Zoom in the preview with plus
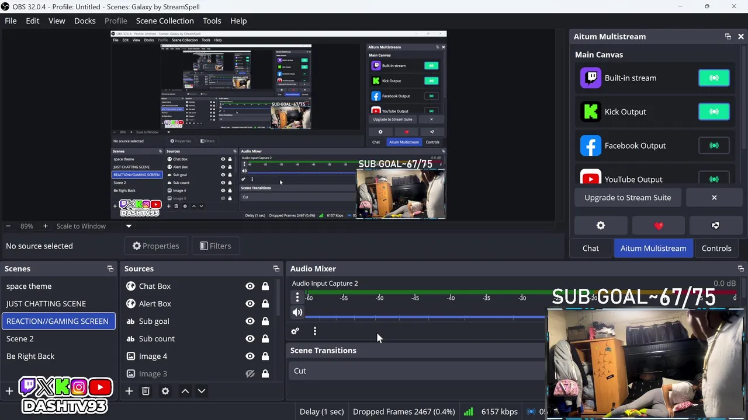 (x=45, y=226)
